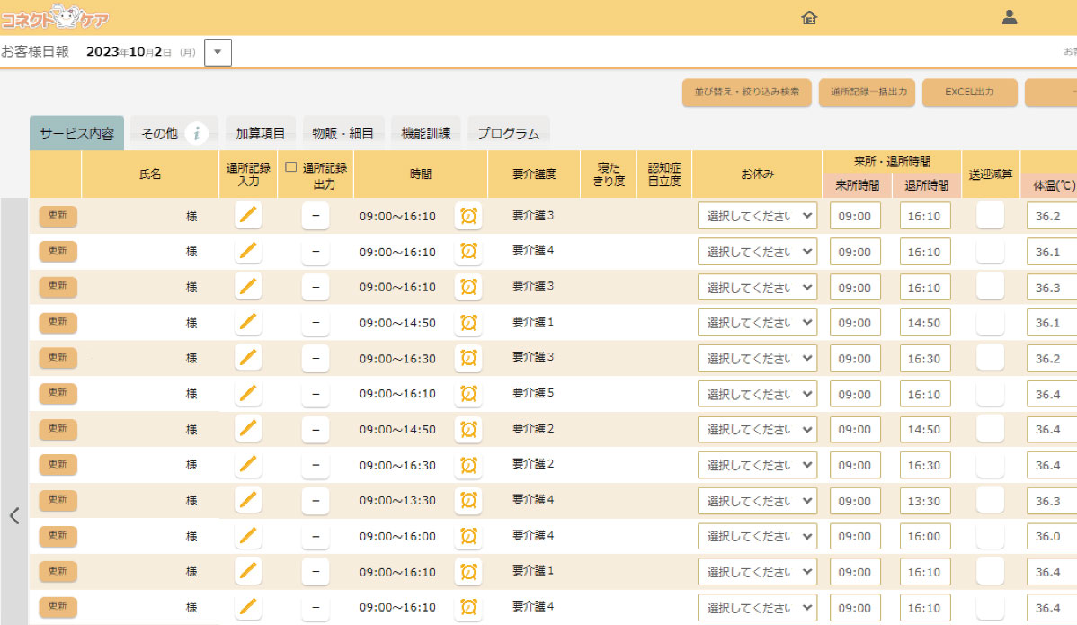
Task: Click the EXCEL出力 button
Action: pos(969,93)
